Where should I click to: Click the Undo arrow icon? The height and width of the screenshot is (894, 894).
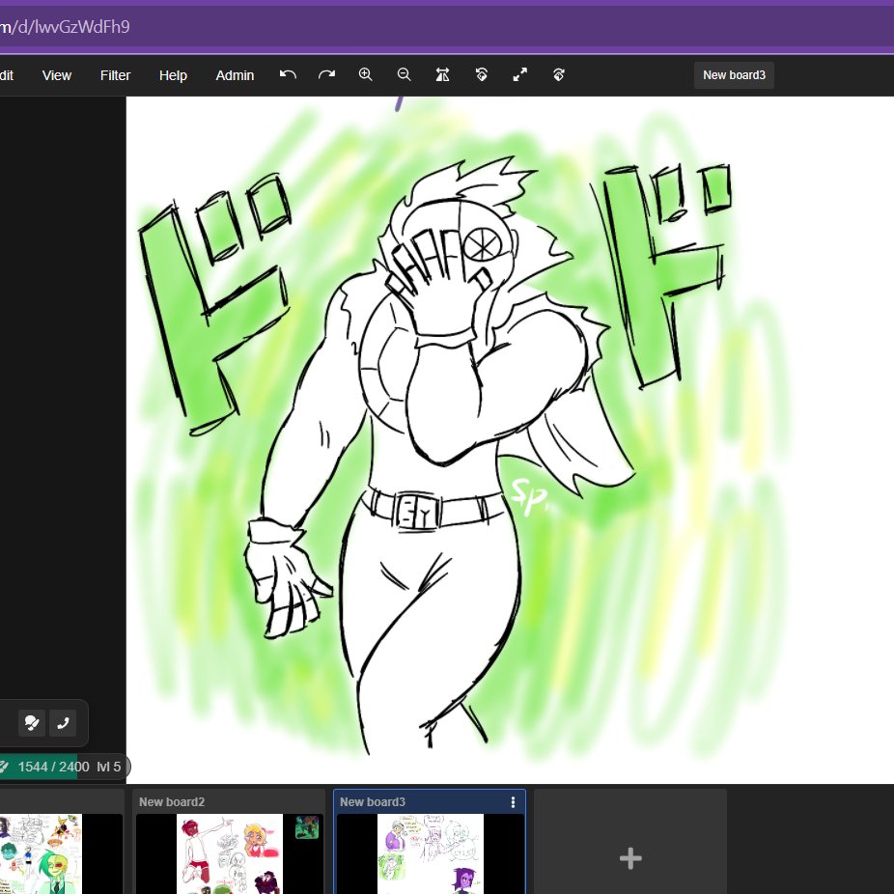[288, 74]
